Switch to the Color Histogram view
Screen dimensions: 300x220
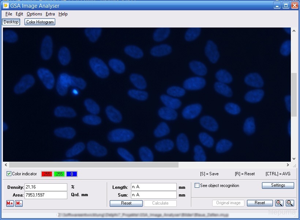point(40,22)
